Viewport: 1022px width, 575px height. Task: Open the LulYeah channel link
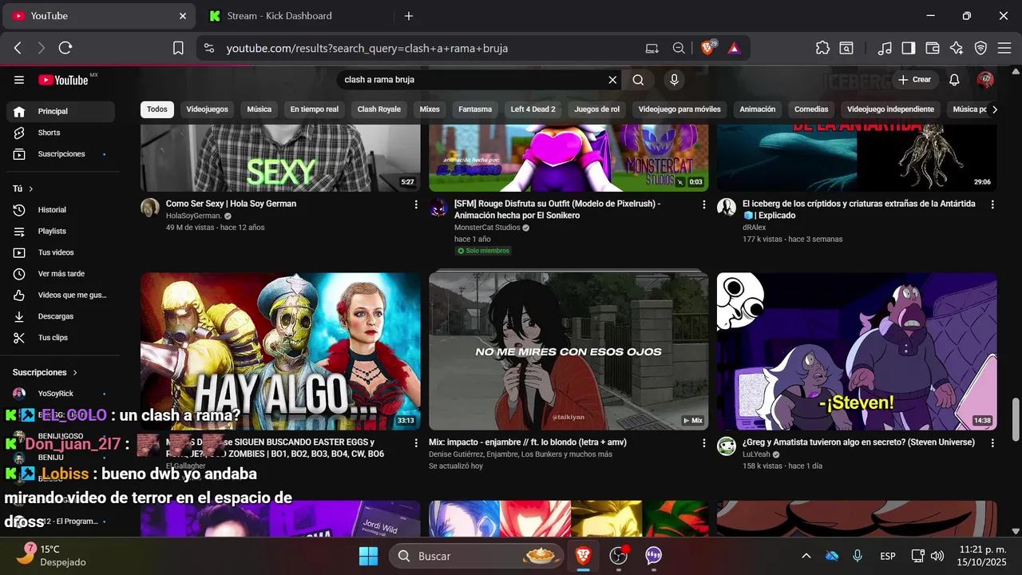[758, 454]
